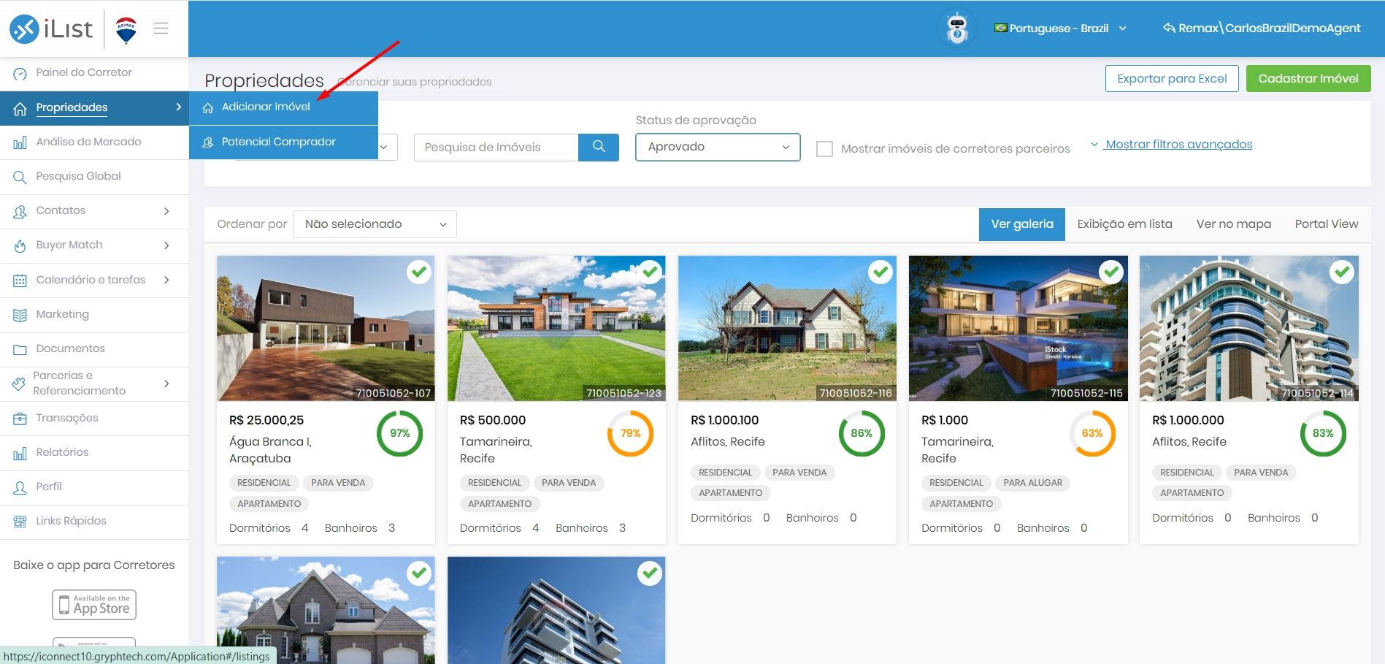
Task: Click the Propriedades house icon
Action: click(20, 108)
